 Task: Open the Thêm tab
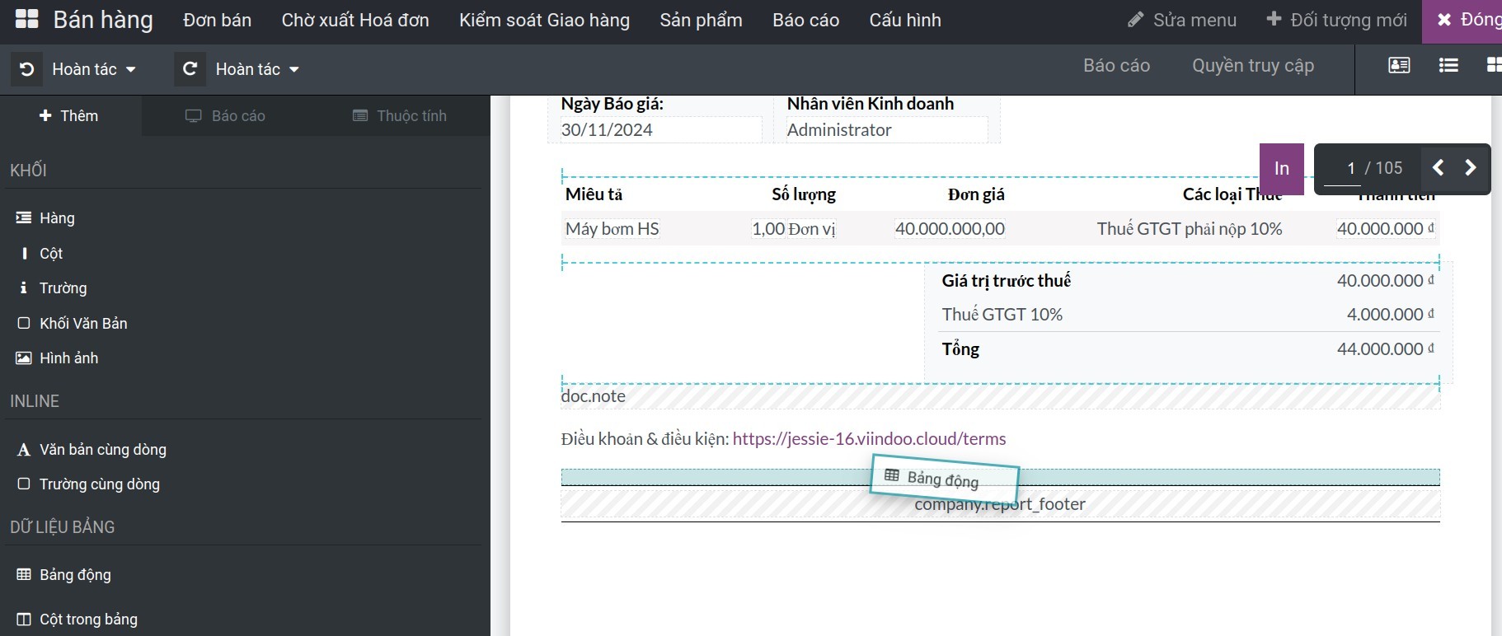(x=69, y=116)
